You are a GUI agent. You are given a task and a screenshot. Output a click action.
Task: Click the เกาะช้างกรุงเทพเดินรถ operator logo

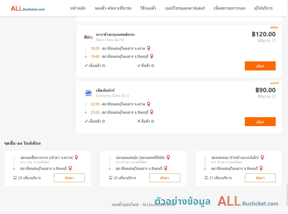tap(88, 37)
